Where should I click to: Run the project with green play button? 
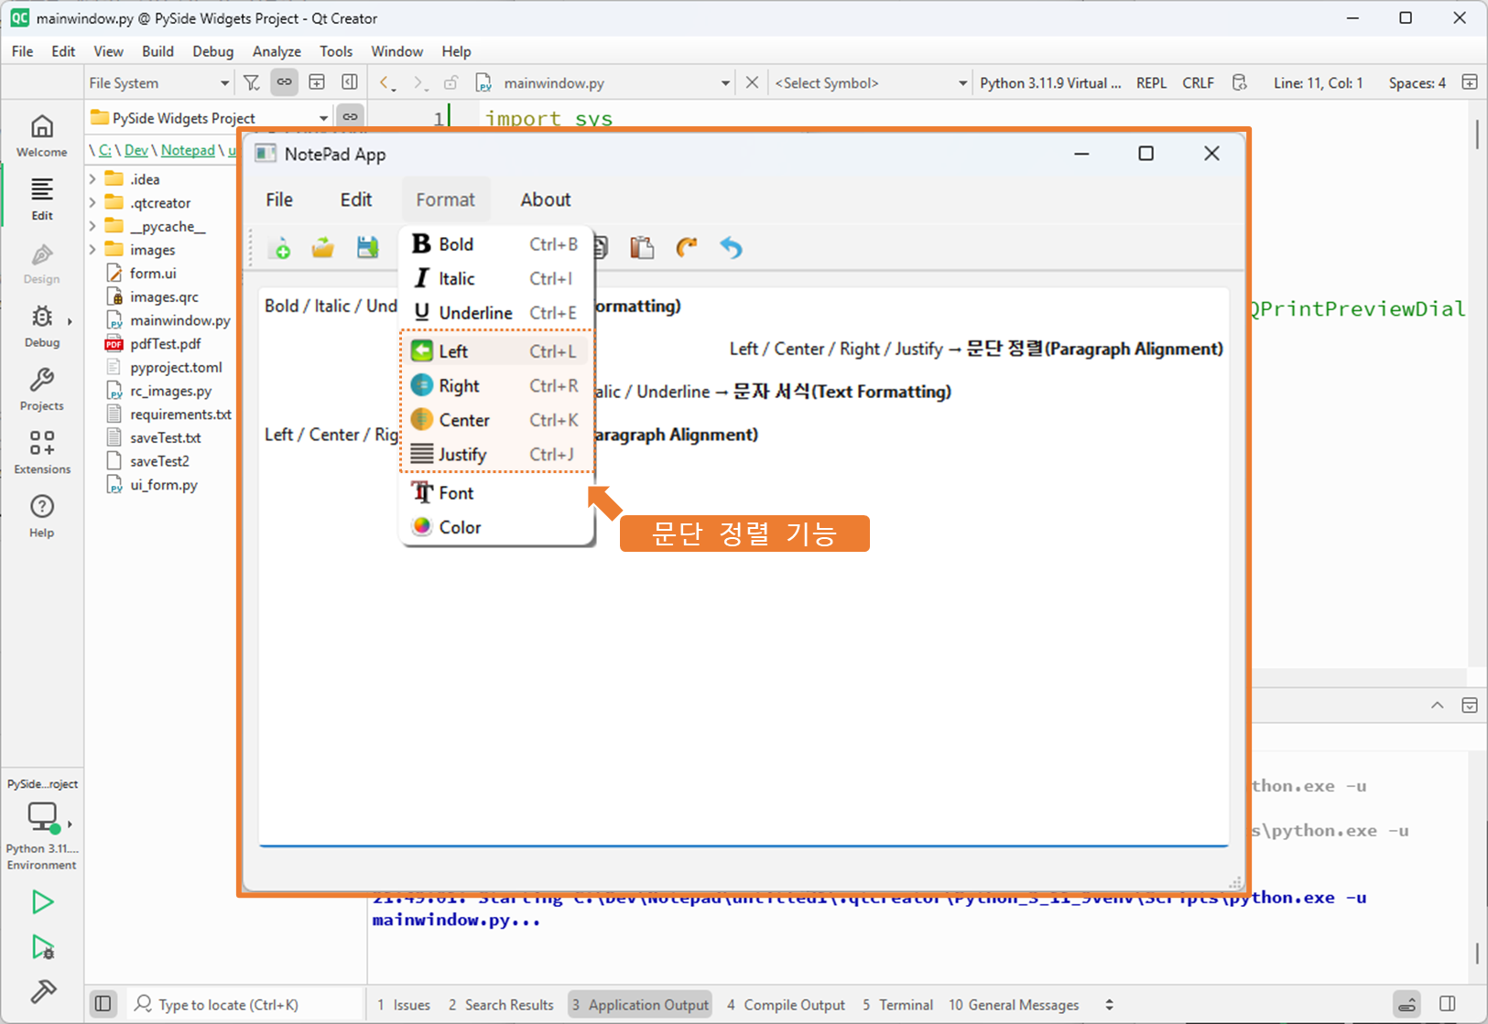pos(42,902)
